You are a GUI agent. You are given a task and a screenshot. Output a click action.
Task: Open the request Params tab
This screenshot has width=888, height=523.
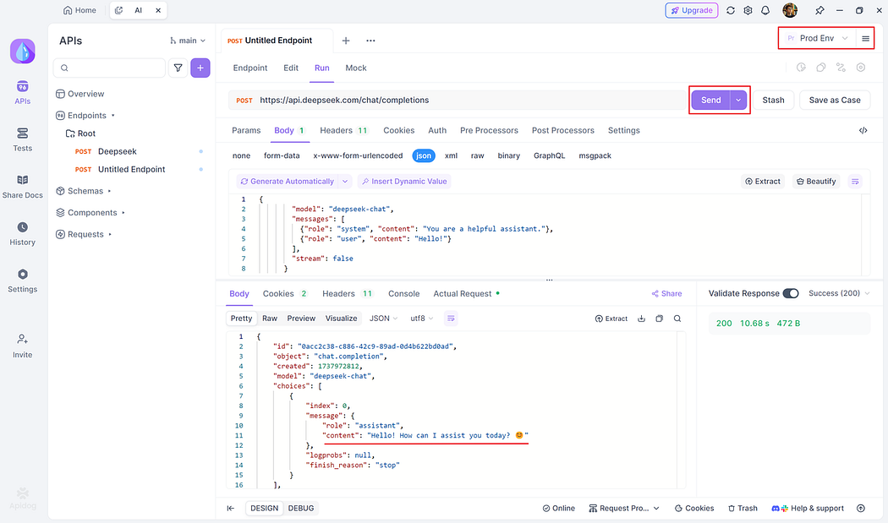[x=246, y=130]
